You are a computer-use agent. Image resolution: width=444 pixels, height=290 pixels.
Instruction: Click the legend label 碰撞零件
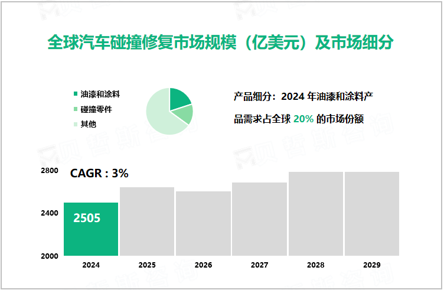[96, 109]
